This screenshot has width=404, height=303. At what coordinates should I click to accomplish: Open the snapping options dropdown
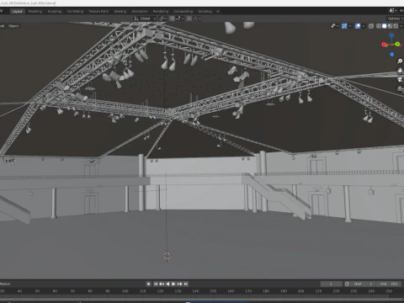point(179,19)
